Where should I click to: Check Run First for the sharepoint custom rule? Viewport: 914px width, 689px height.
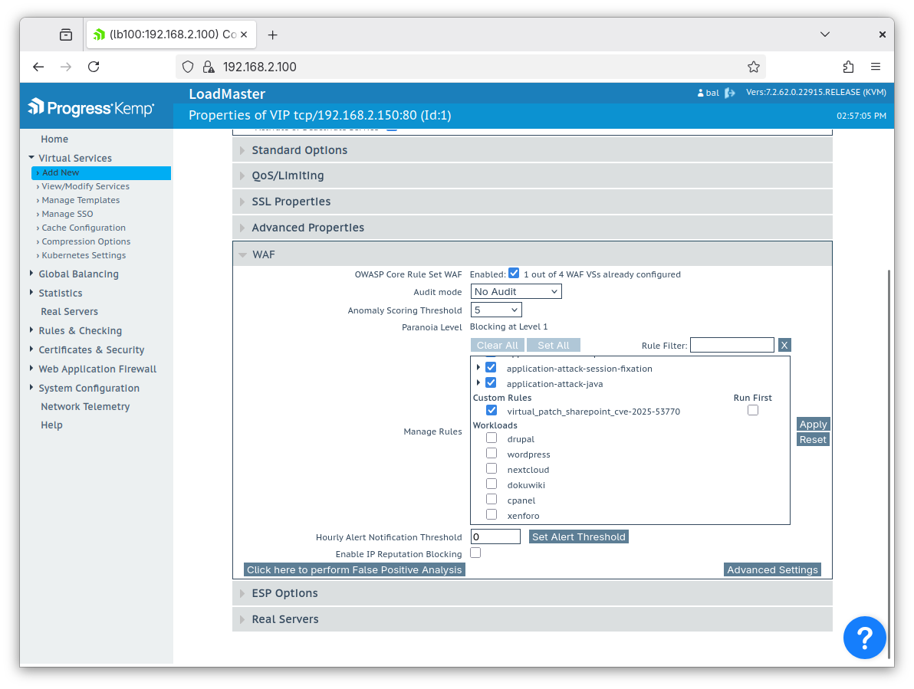pyautogui.click(x=753, y=411)
